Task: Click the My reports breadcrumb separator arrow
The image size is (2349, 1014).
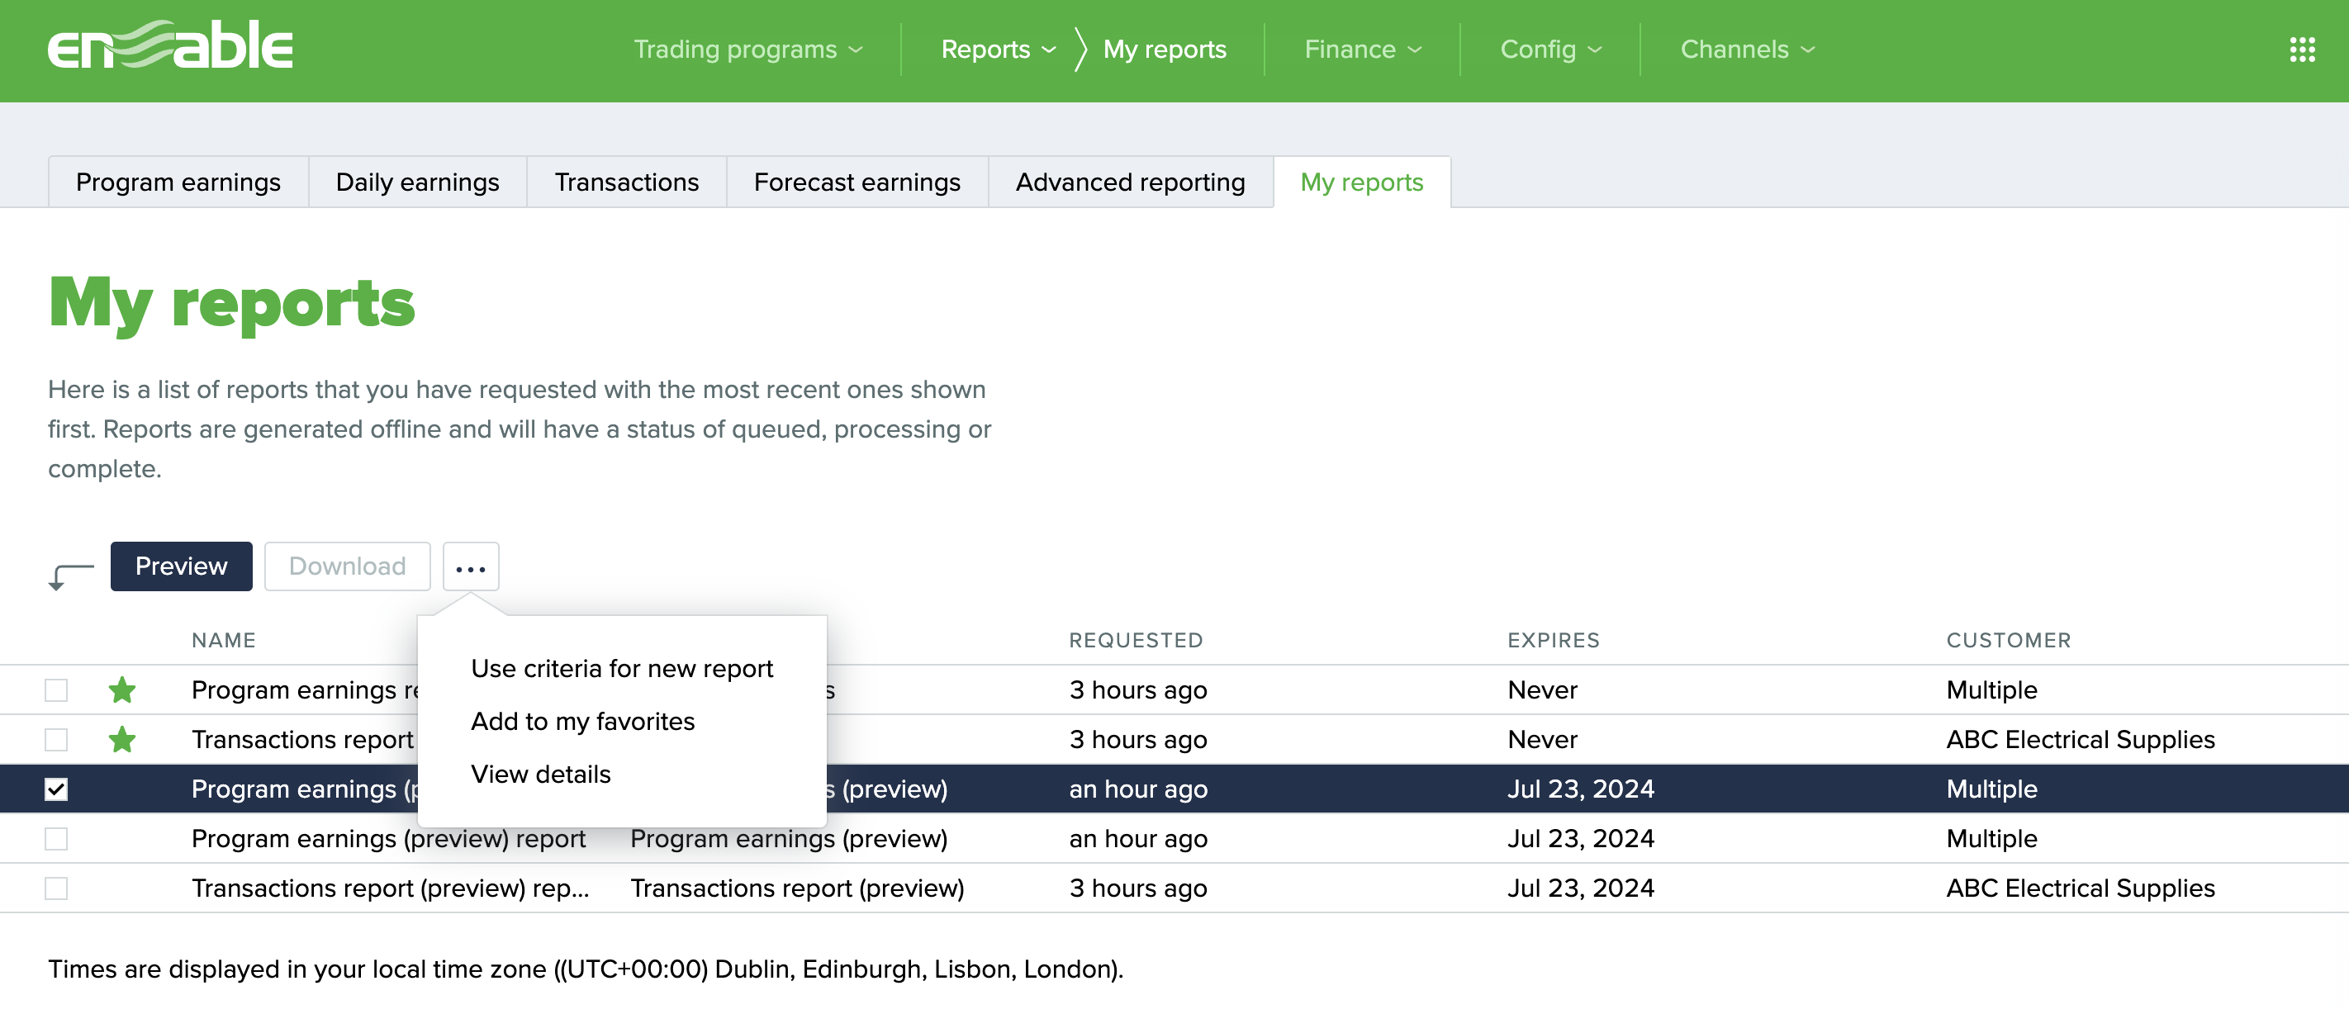Action: click(x=1080, y=50)
